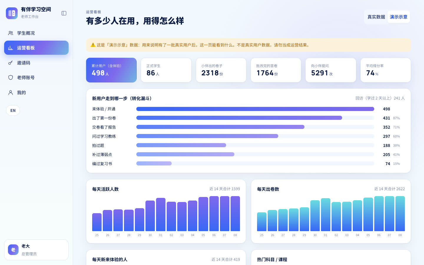This screenshot has width=424, height=265.
Task: Click the warning triangle icon in banner
Action: coord(93,45)
